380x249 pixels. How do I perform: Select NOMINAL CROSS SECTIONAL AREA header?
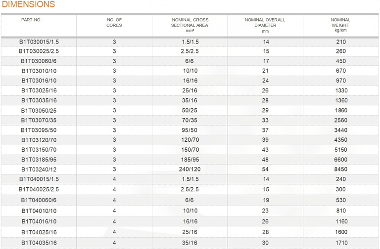point(190,25)
